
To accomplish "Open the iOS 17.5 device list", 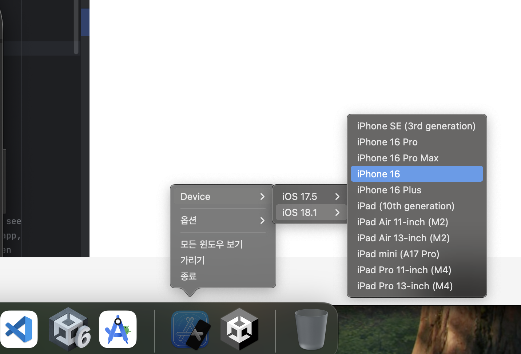I will 311,197.
